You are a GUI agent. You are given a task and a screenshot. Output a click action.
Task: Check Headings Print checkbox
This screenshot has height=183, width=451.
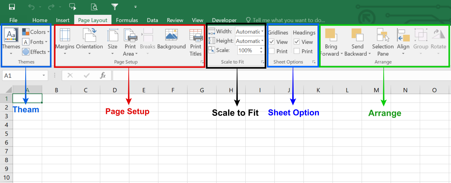pos(297,51)
